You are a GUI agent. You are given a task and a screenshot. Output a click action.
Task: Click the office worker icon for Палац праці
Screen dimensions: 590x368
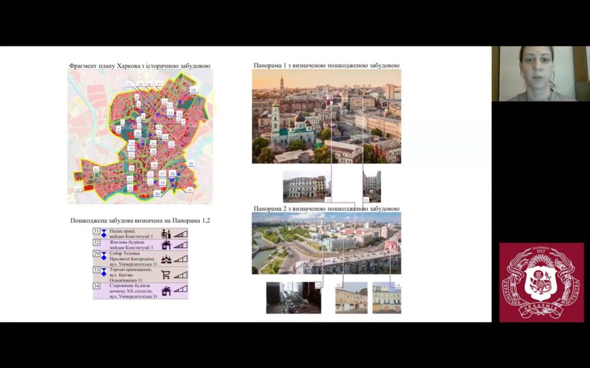coord(165,233)
